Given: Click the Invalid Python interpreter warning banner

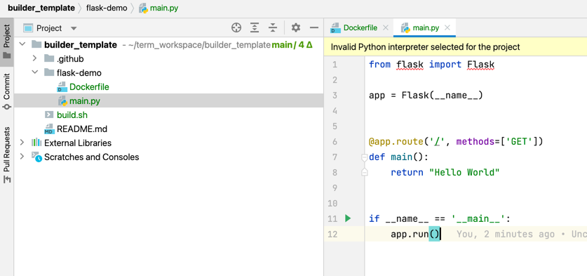Looking at the screenshot, I should (456, 47).
